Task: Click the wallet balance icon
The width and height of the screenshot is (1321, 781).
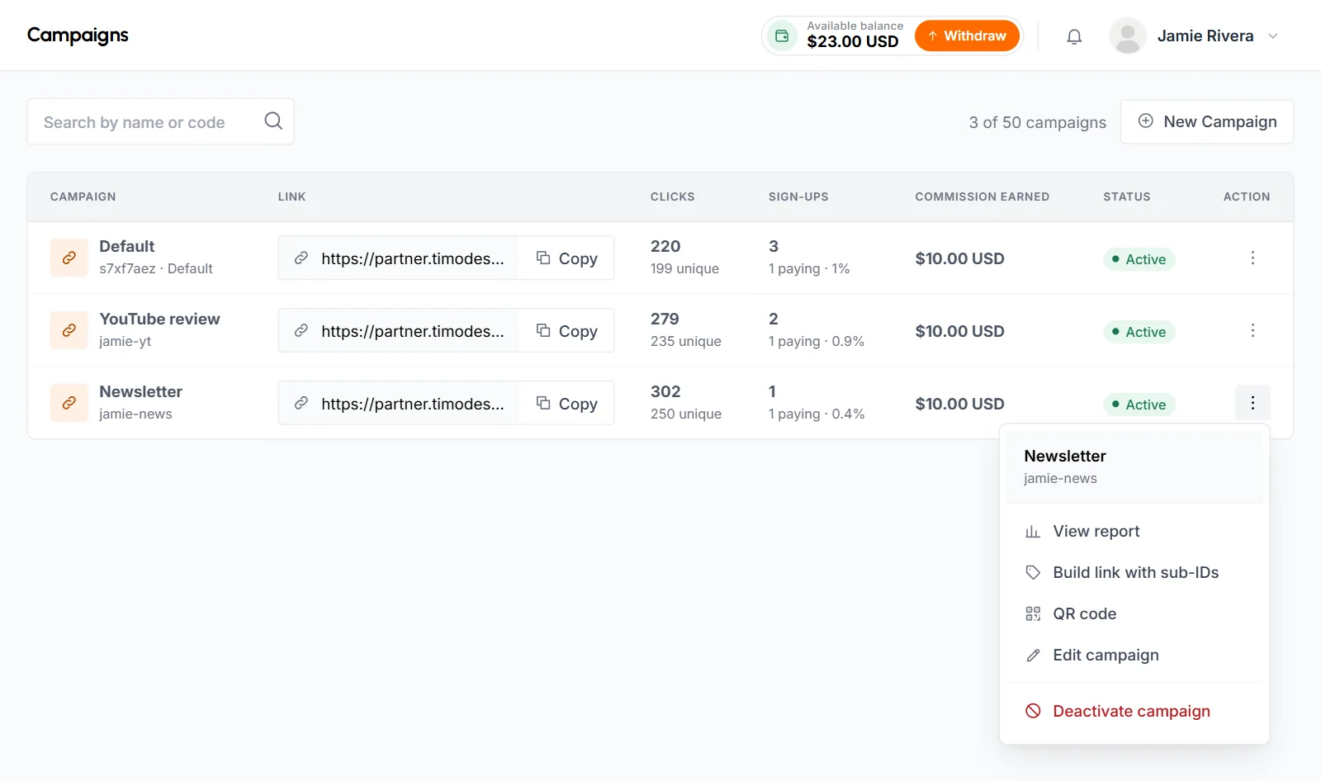Action: click(781, 36)
